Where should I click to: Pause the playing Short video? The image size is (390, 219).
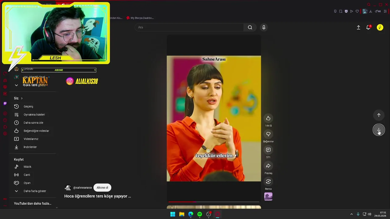[214, 119]
